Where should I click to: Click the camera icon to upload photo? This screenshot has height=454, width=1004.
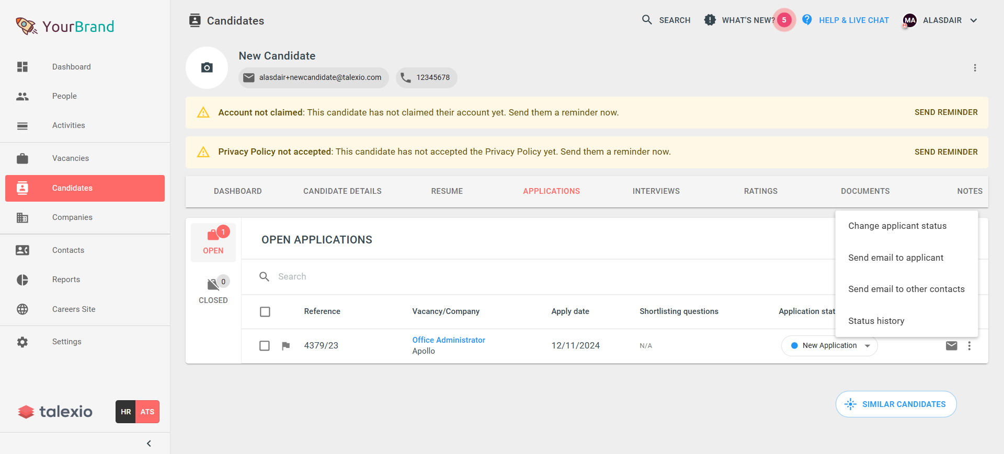[x=207, y=68]
